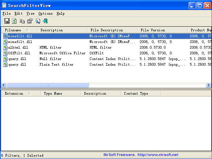Viewport: 212px width, 159px height.
Task: Sort by the File Version column header
Action: [153, 30]
